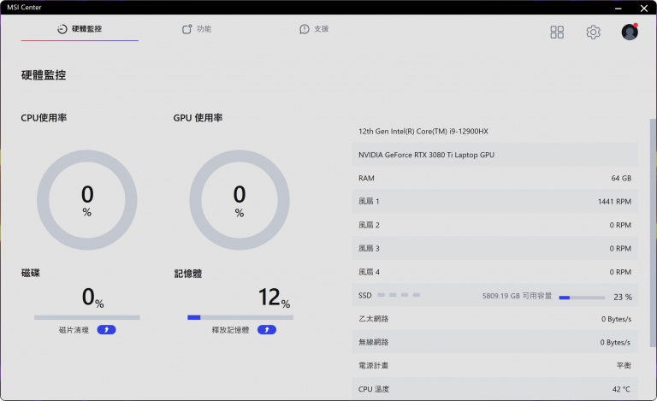Open settings gear icon
This screenshot has width=657, height=401.
click(593, 32)
